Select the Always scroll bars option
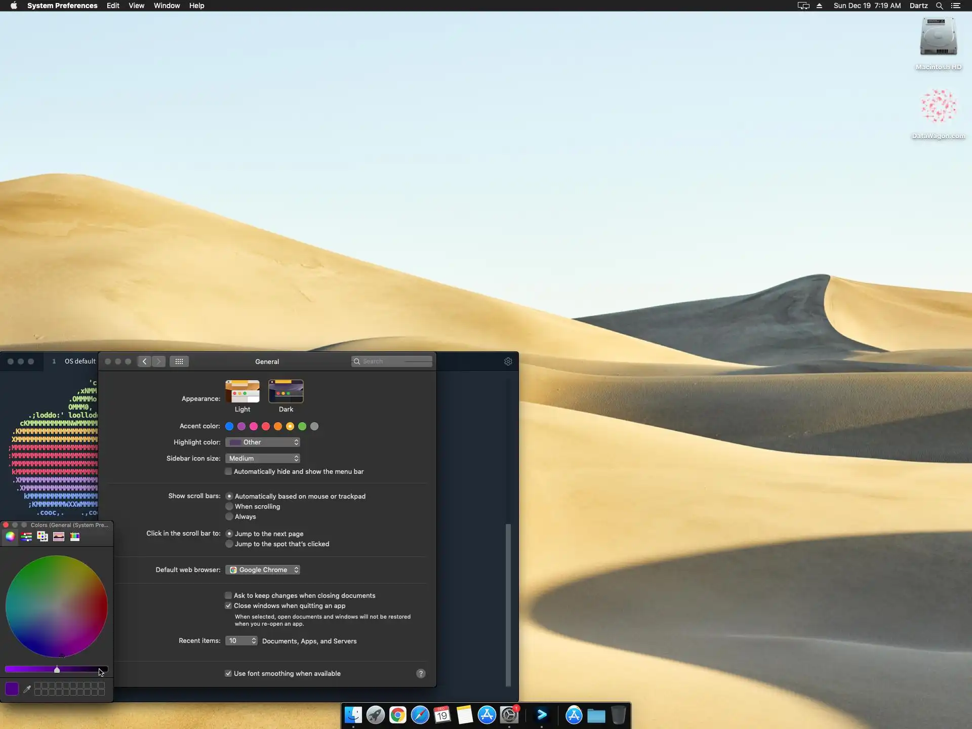Viewport: 972px width, 729px height. [x=229, y=517]
